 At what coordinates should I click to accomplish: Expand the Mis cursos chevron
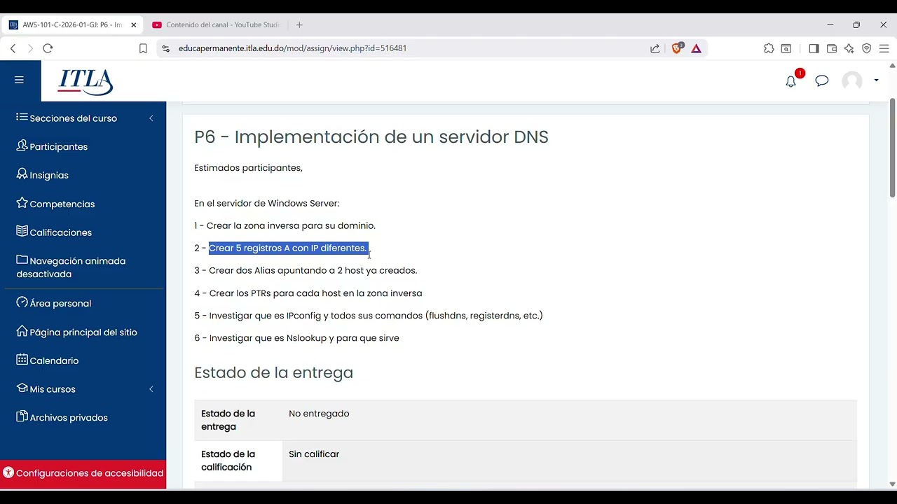click(151, 389)
